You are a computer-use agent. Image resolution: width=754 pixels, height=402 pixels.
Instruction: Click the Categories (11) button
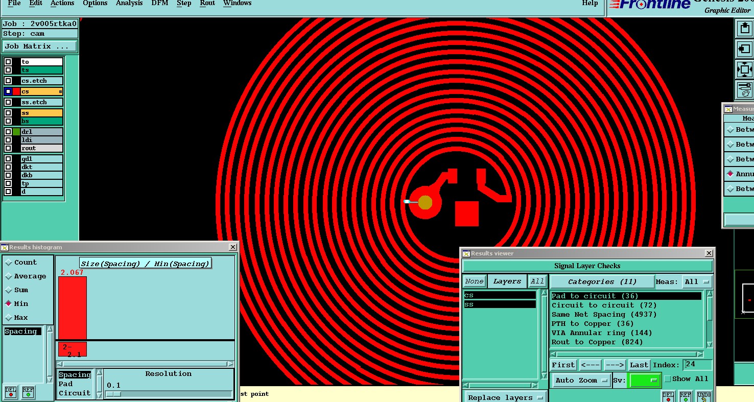click(x=602, y=281)
